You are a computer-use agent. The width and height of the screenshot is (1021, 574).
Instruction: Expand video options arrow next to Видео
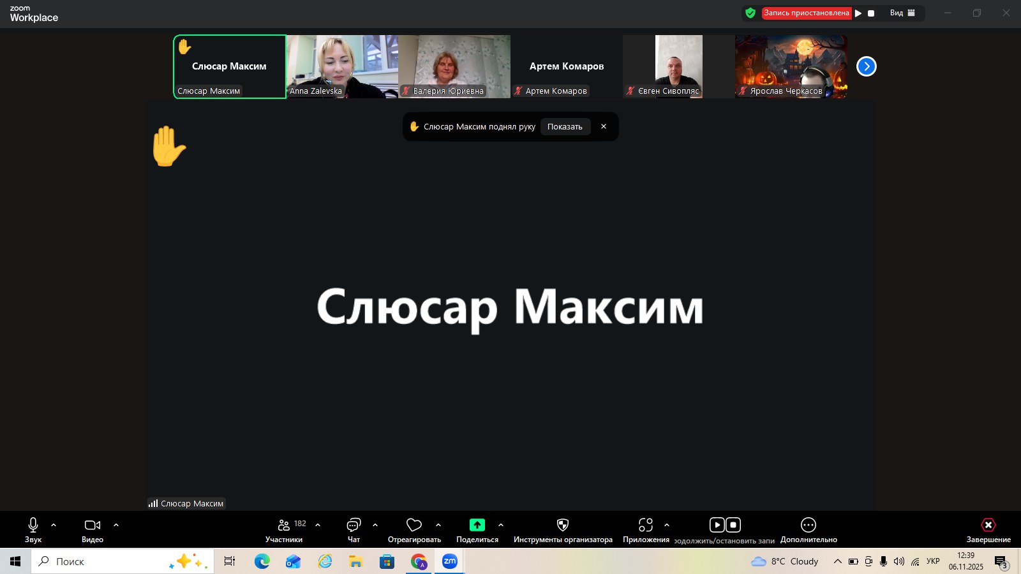[x=116, y=525]
